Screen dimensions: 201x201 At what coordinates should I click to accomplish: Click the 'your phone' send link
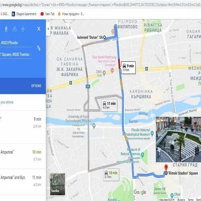click(7, 102)
